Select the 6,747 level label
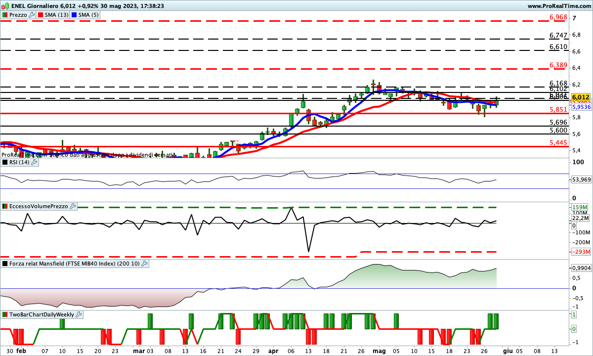 pos(558,35)
